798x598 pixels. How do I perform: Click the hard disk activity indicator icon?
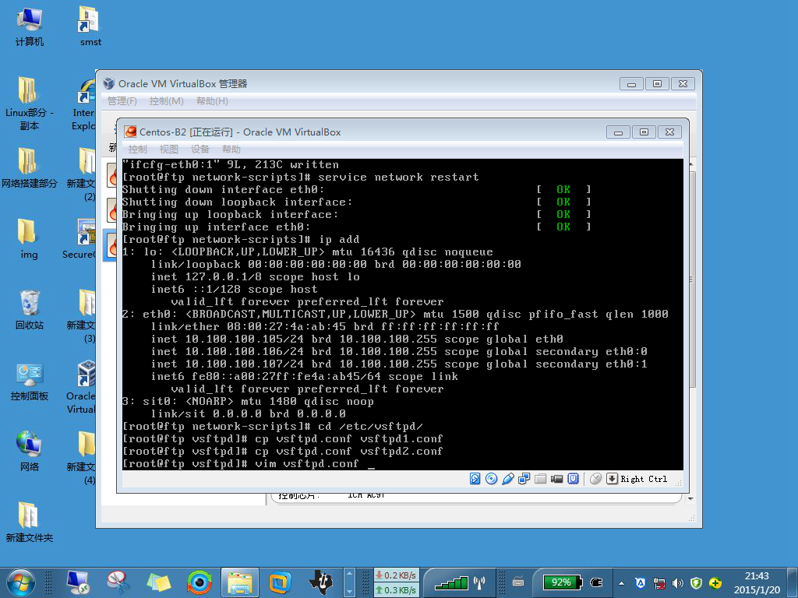475,479
